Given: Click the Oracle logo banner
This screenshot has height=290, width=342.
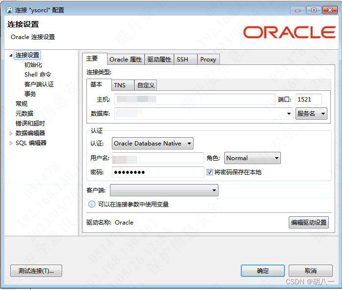Looking at the screenshot, I should 289,32.
